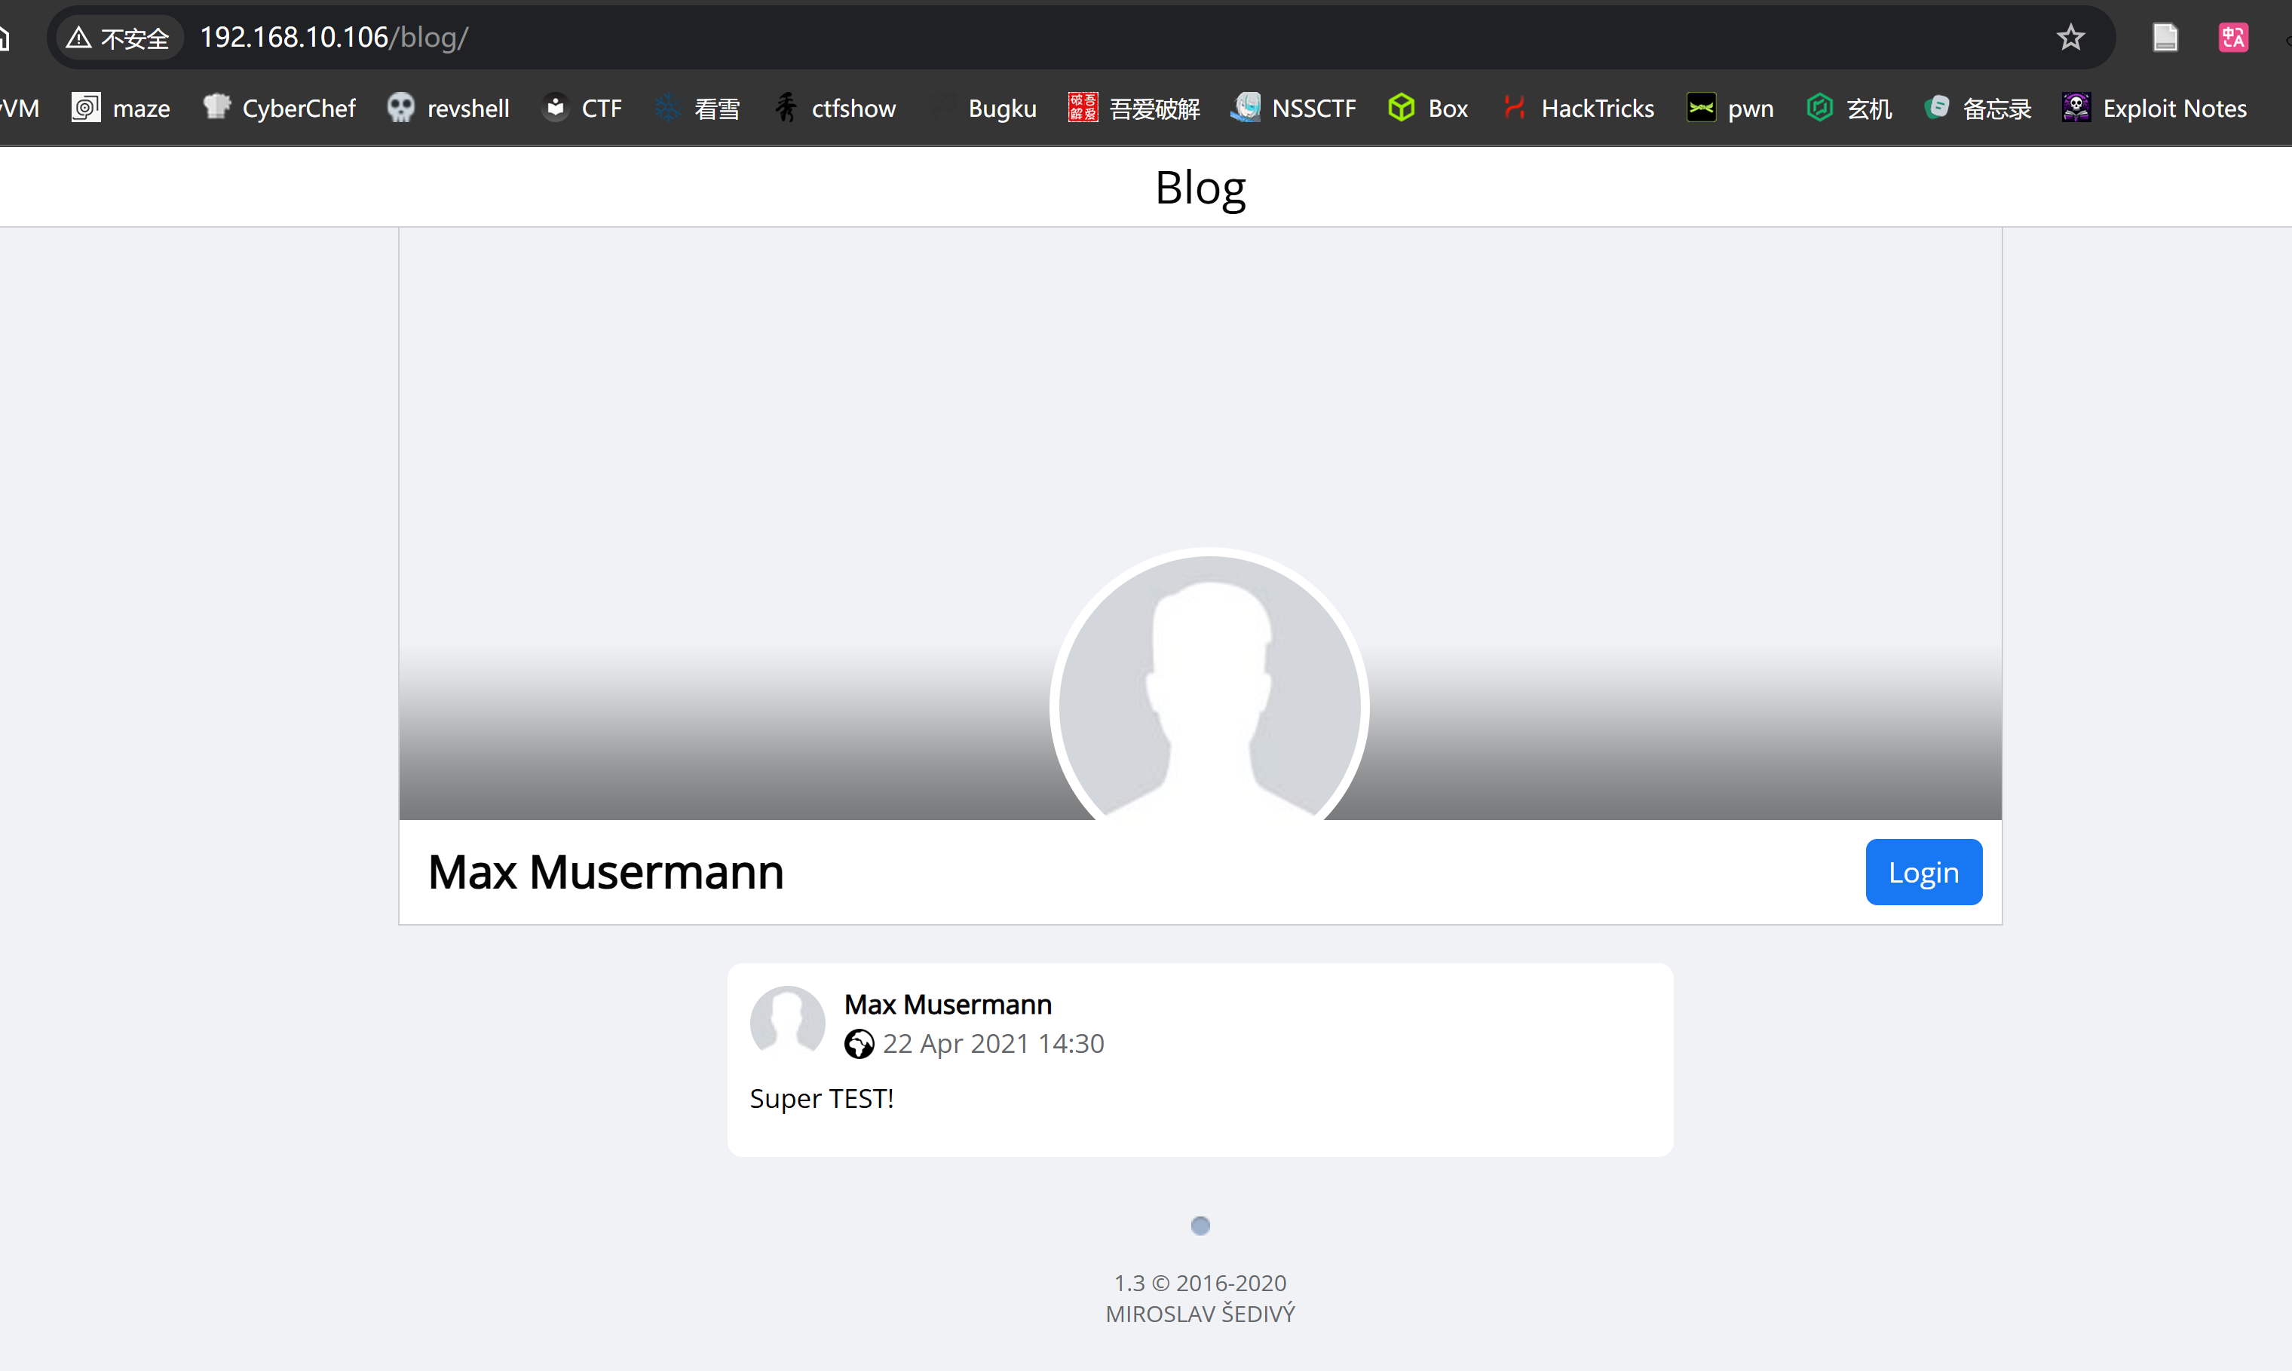Open the CyberChef bookmark
Image resolution: width=2292 pixels, height=1371 pixels.
[279, 108]
